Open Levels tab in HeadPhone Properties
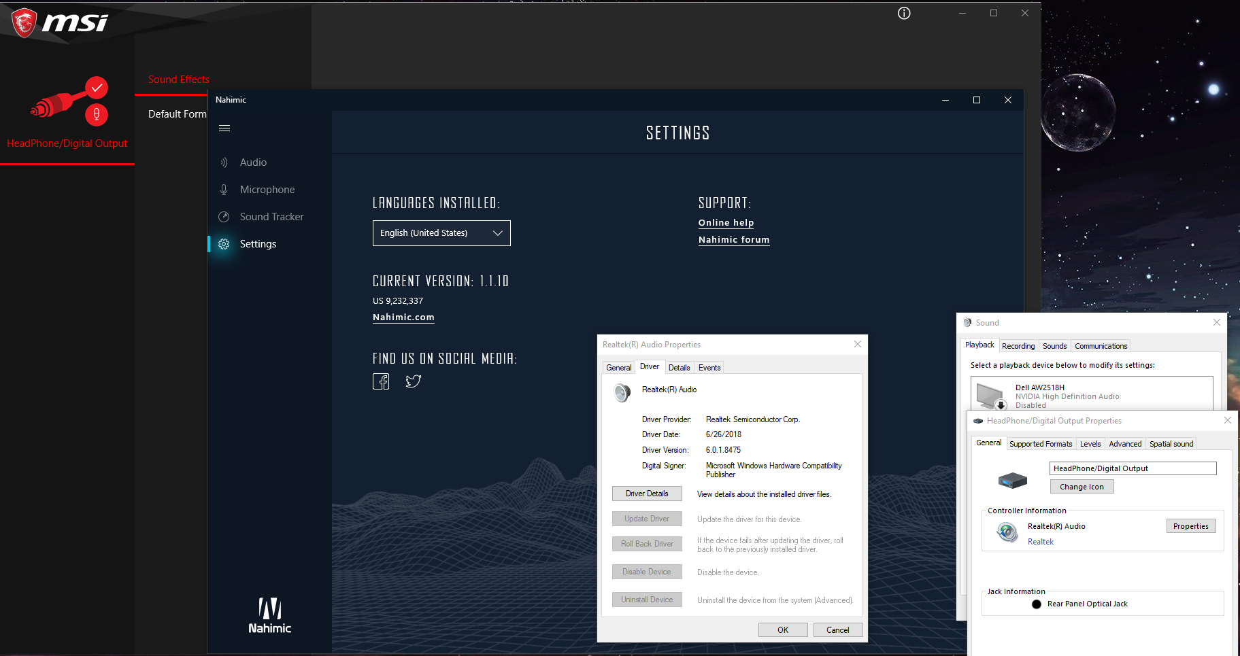 click(1090, 444)
